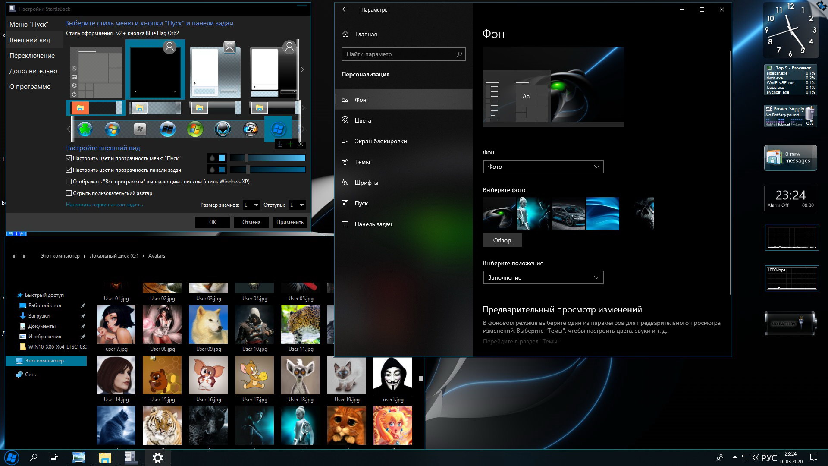Click Start menu color swatch
This screenshot has width=828, height=466.
coord(222,158)
